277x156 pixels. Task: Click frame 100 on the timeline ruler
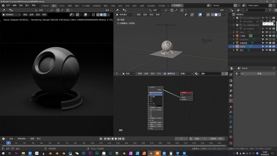pyautogui.click(x=92, y=143)
